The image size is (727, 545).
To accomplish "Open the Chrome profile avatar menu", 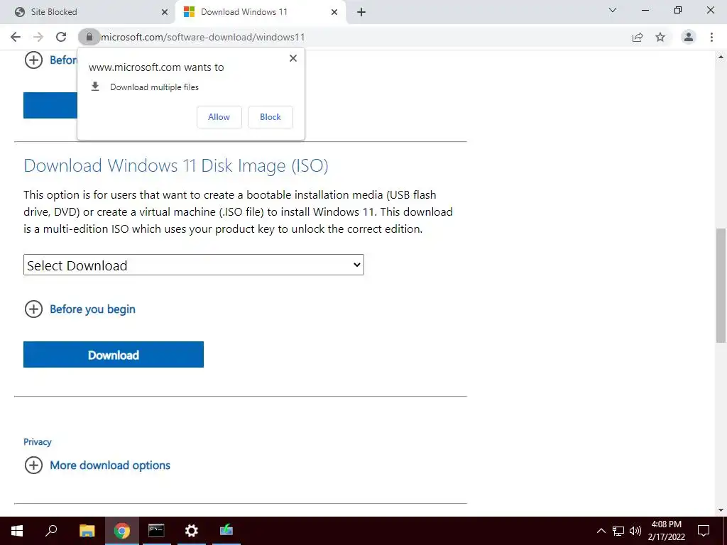I will click(689, 37).
